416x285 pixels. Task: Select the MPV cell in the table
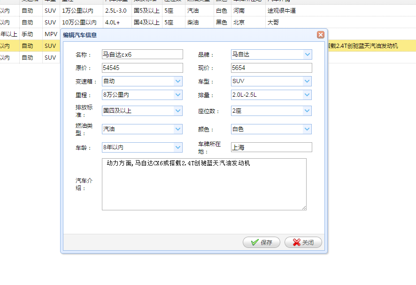51,34
